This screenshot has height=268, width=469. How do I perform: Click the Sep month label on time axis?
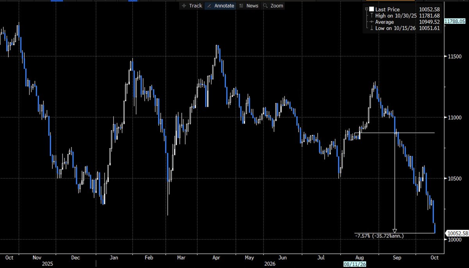[x=397, y=257]
